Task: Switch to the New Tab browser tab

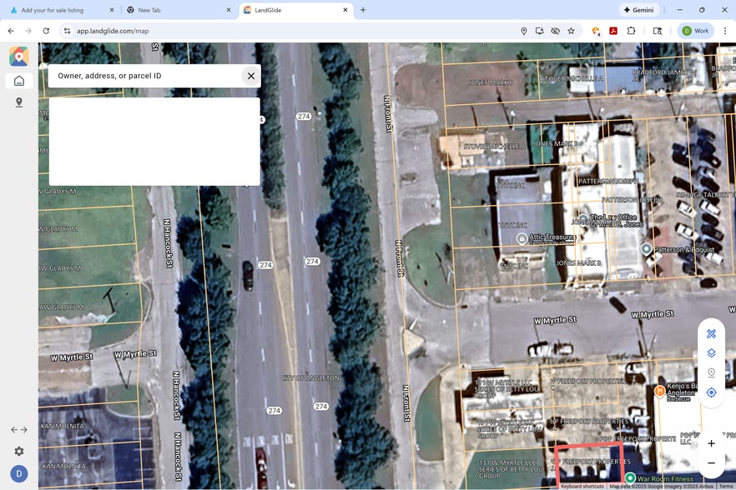Action: [177, 10]
